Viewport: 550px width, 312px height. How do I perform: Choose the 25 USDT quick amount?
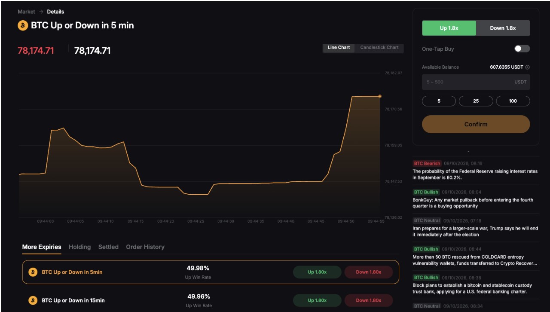(476, 101)
